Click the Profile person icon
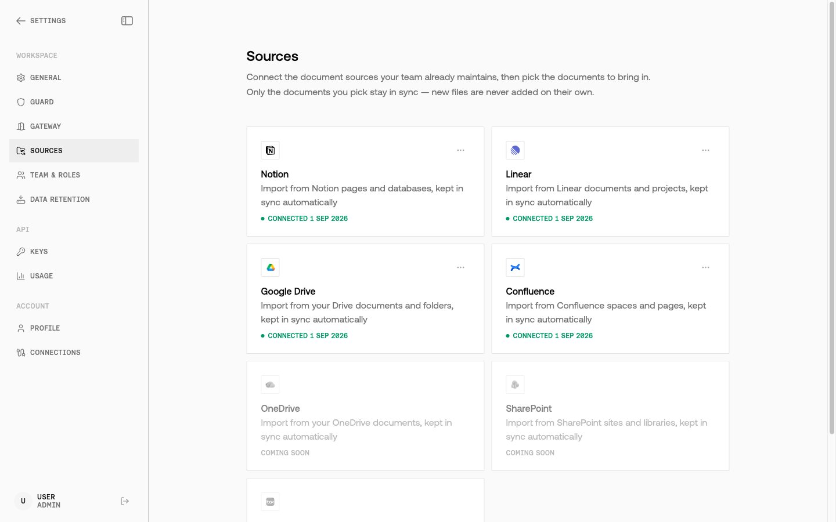 point(21,328)
